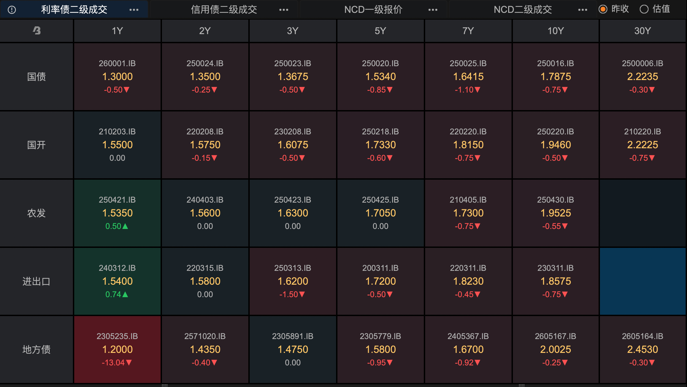Screen dimensions: 687x387
Task: Select the 估值 radio button
Action: [644, 9]
